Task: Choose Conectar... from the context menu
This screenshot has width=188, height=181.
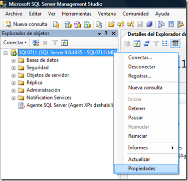Action: point(146,57)
